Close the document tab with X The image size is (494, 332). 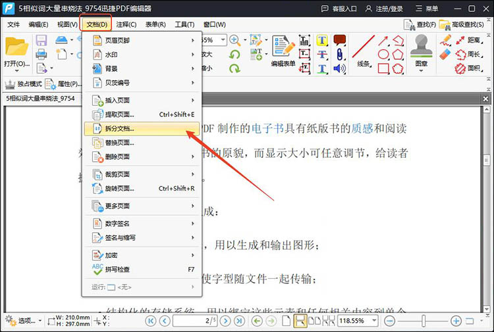(x=485, y=99)
